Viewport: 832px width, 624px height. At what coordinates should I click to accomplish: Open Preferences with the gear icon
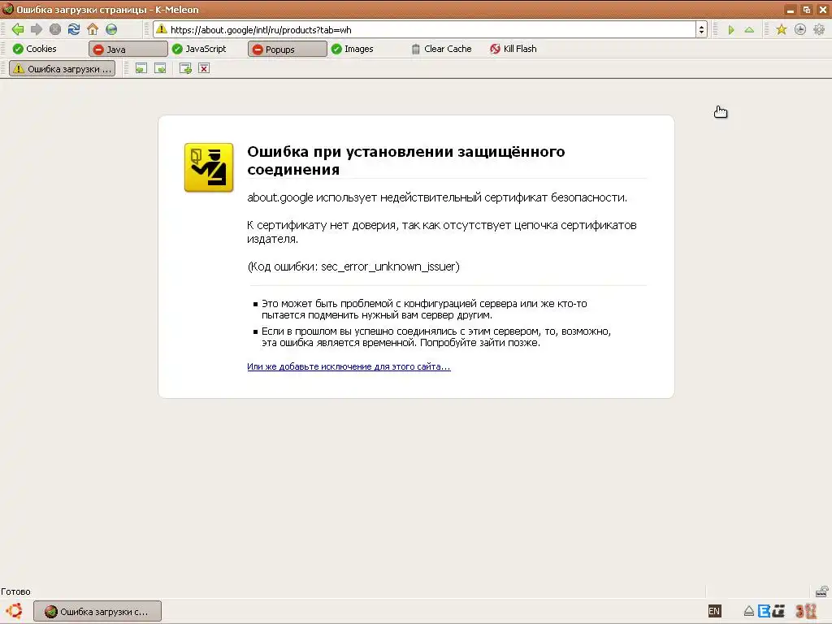coord(819,30)
